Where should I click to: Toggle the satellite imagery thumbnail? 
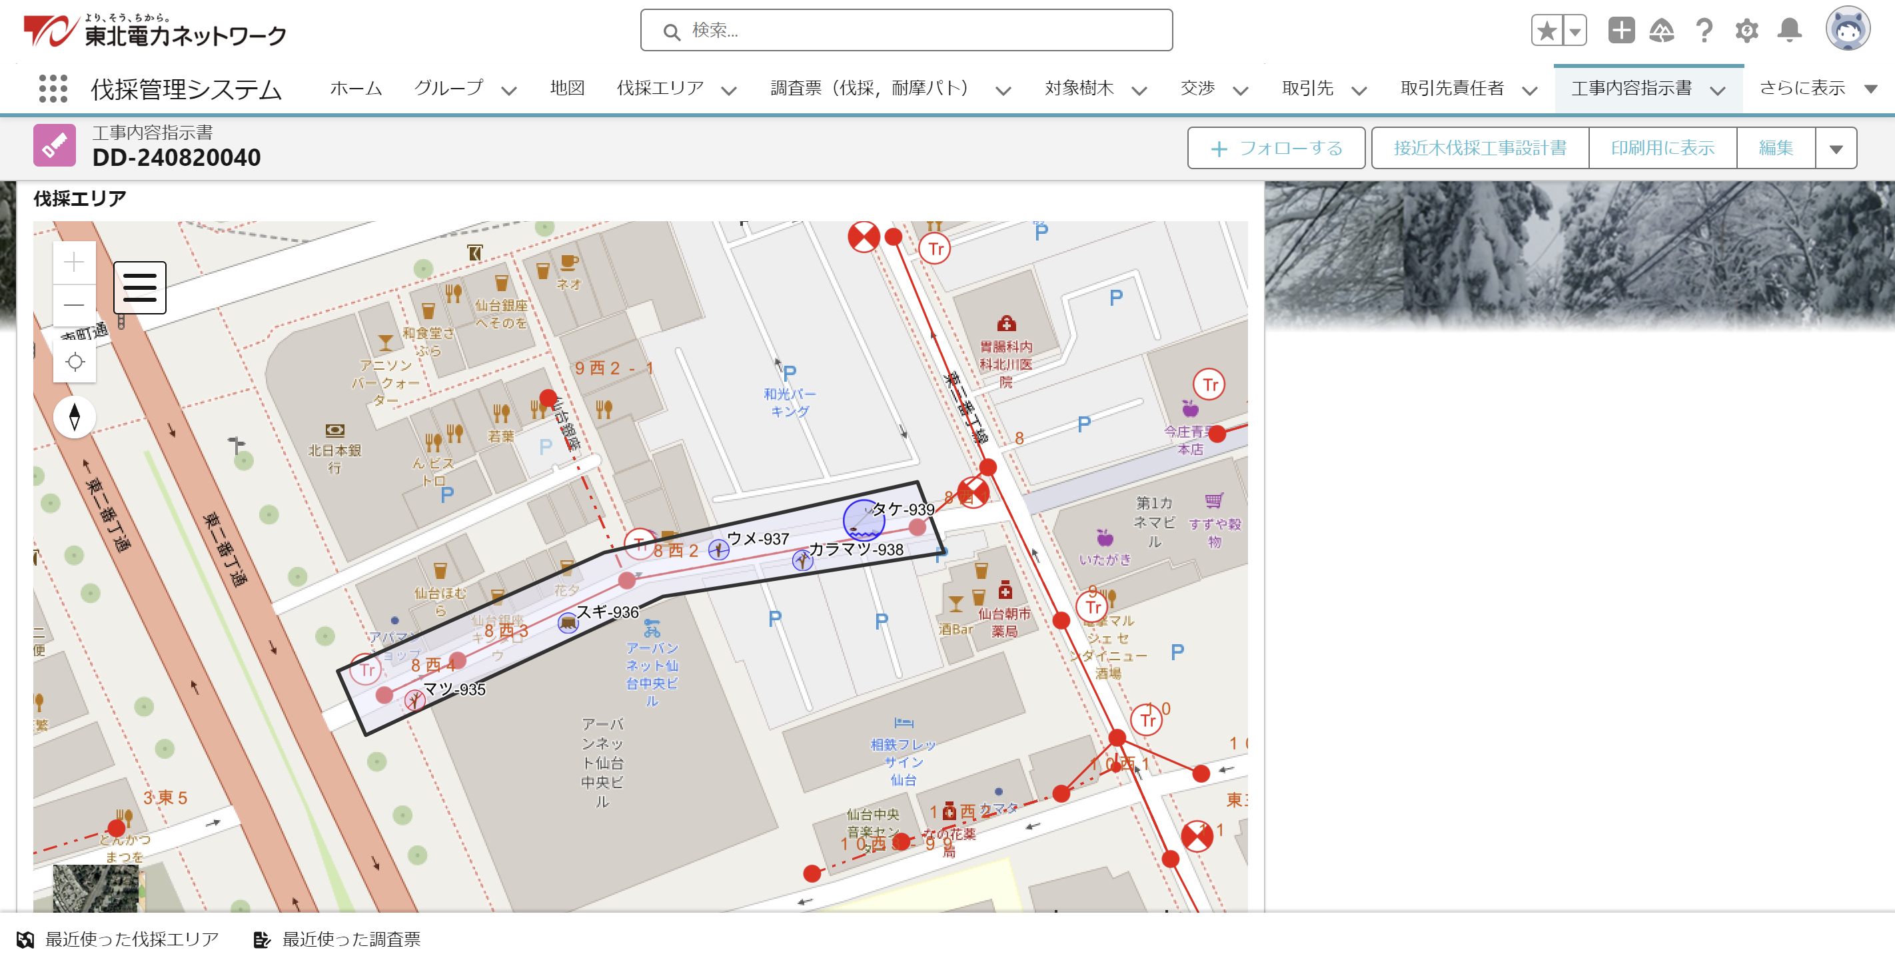(x=96, y=888)
